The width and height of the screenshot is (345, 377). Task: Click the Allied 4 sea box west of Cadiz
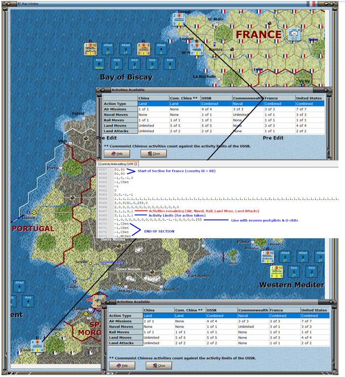tap(19, 286)
